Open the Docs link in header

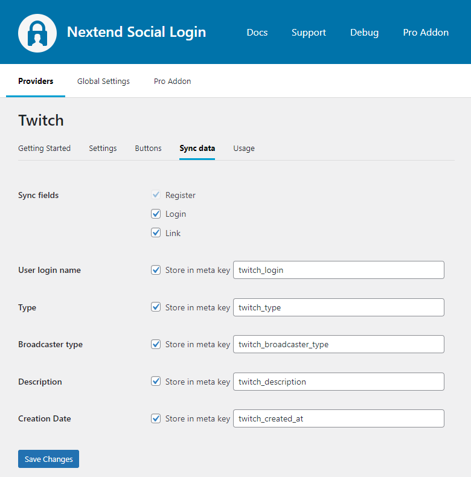(257, 33)
